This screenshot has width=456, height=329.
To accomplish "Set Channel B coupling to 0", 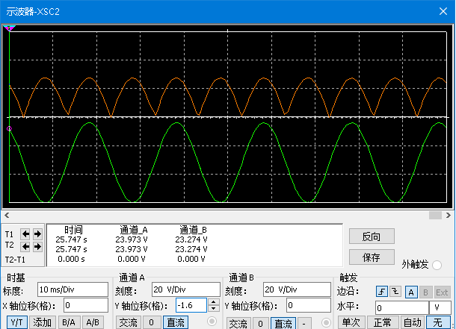I will point(260,323).
